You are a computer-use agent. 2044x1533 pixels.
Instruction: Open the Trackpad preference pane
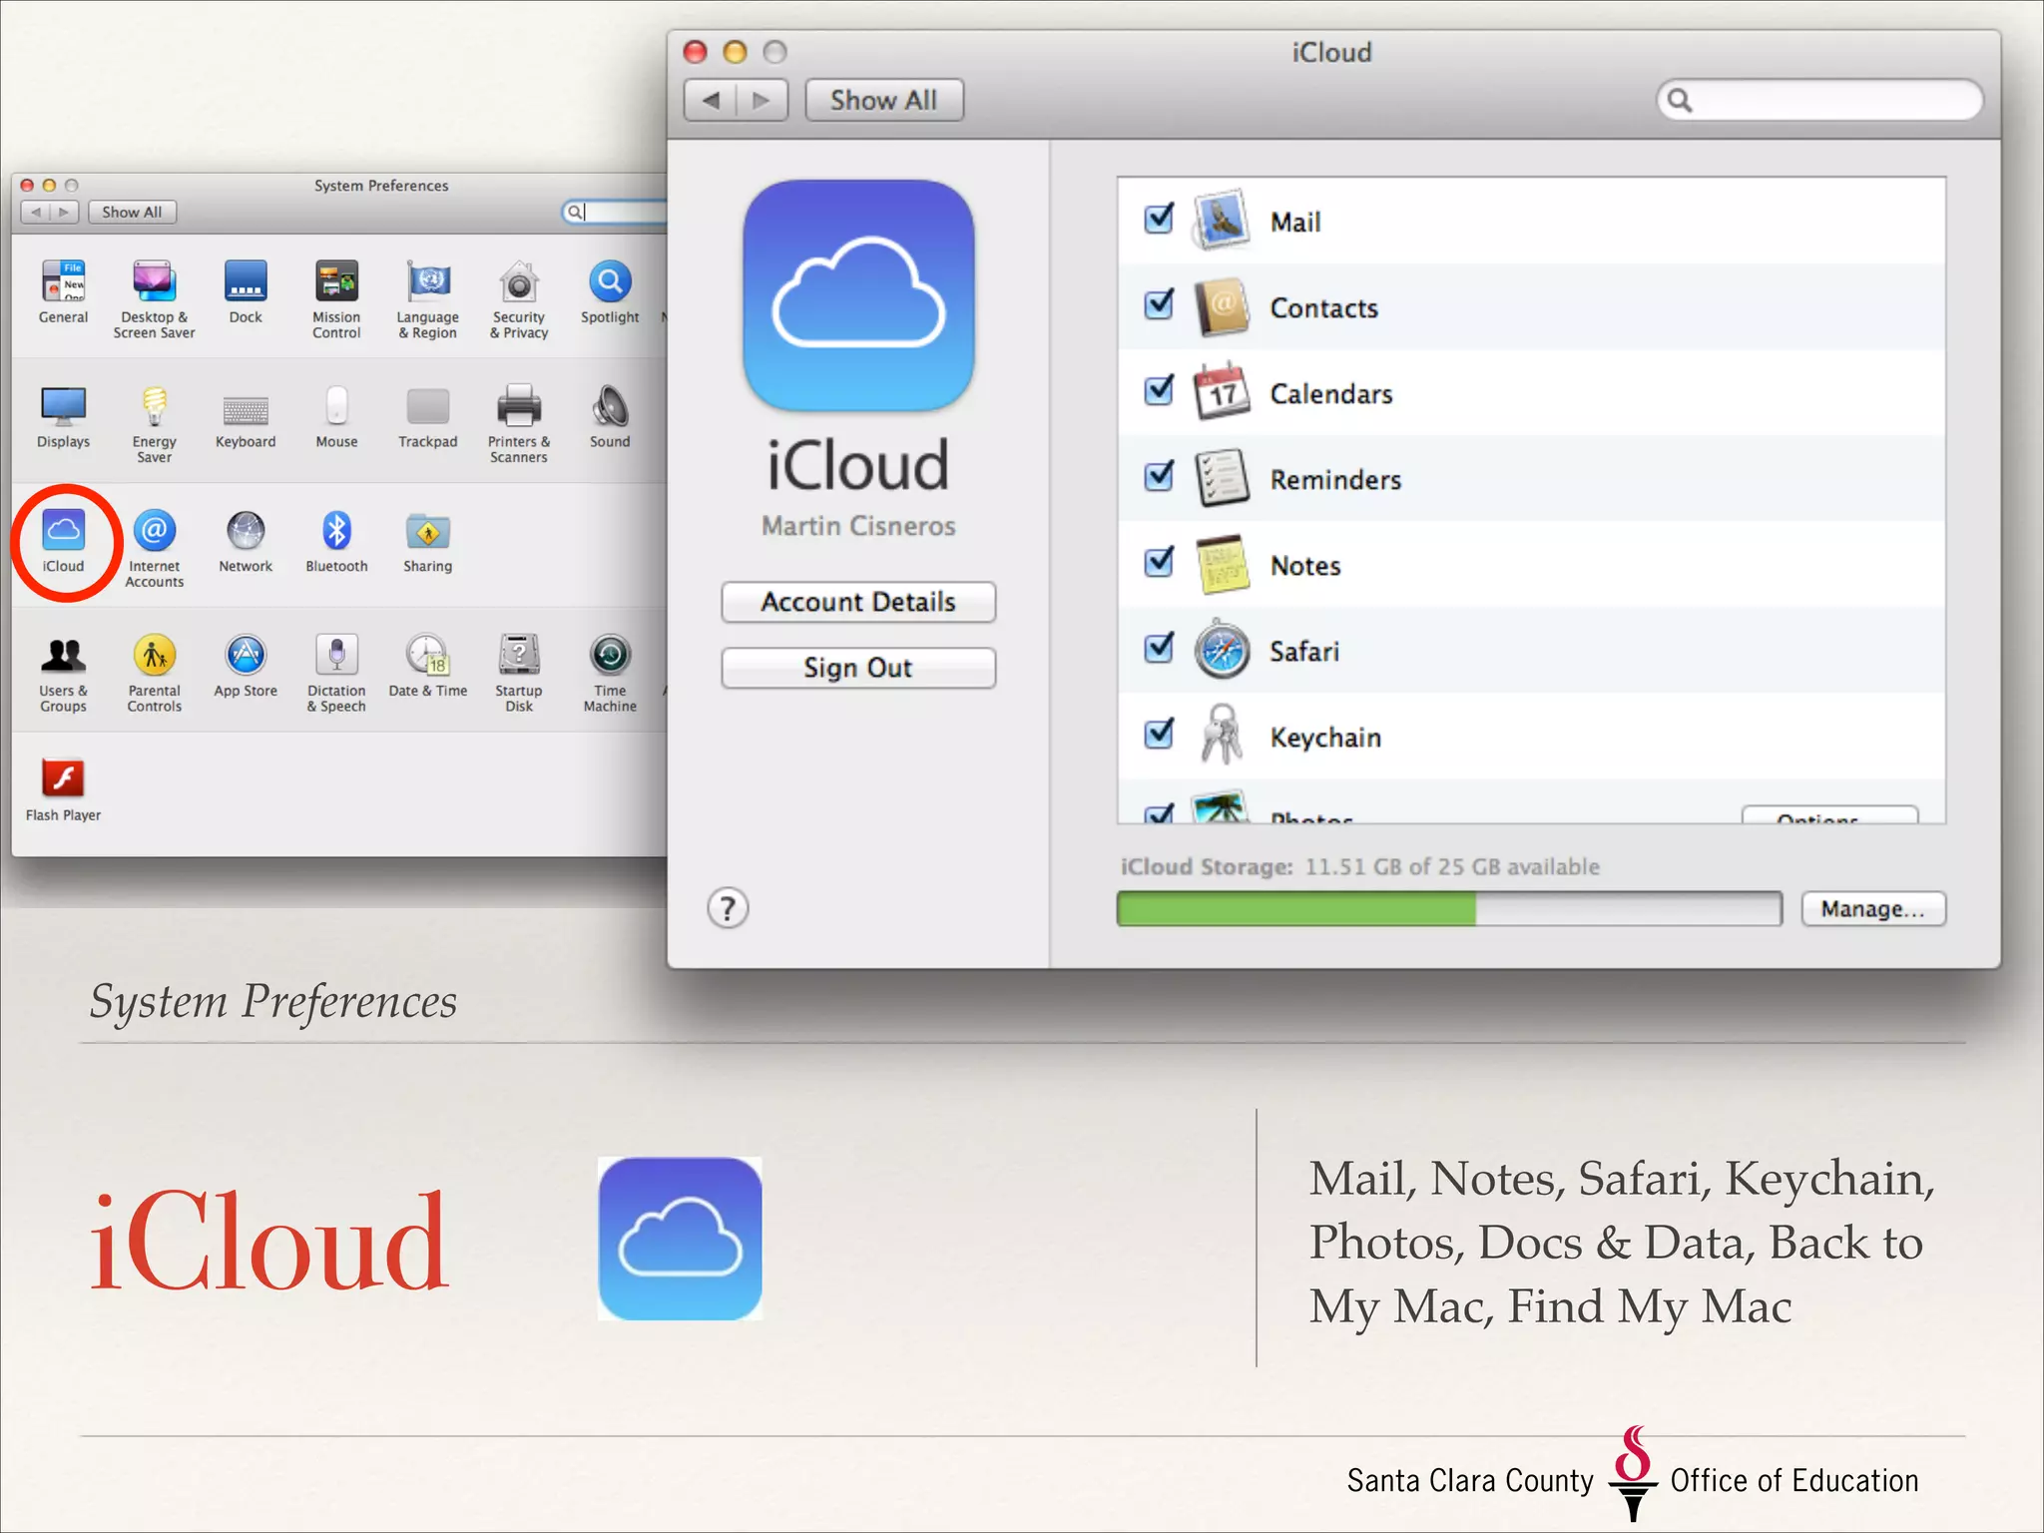pos(428,416)
